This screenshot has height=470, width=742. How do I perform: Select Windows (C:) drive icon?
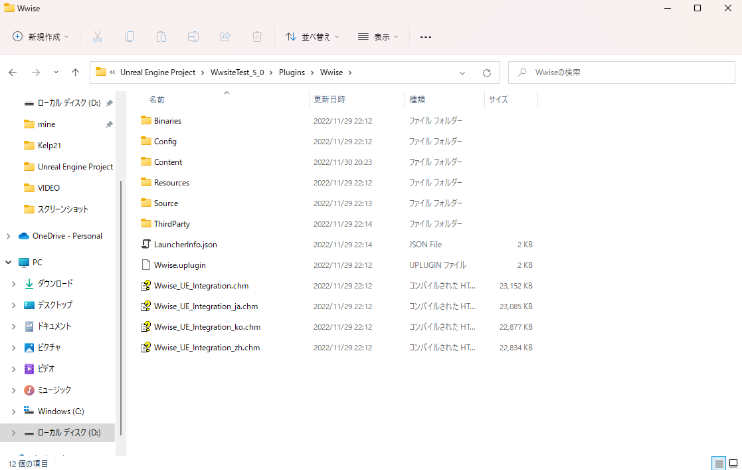click(x=29, y=411)
